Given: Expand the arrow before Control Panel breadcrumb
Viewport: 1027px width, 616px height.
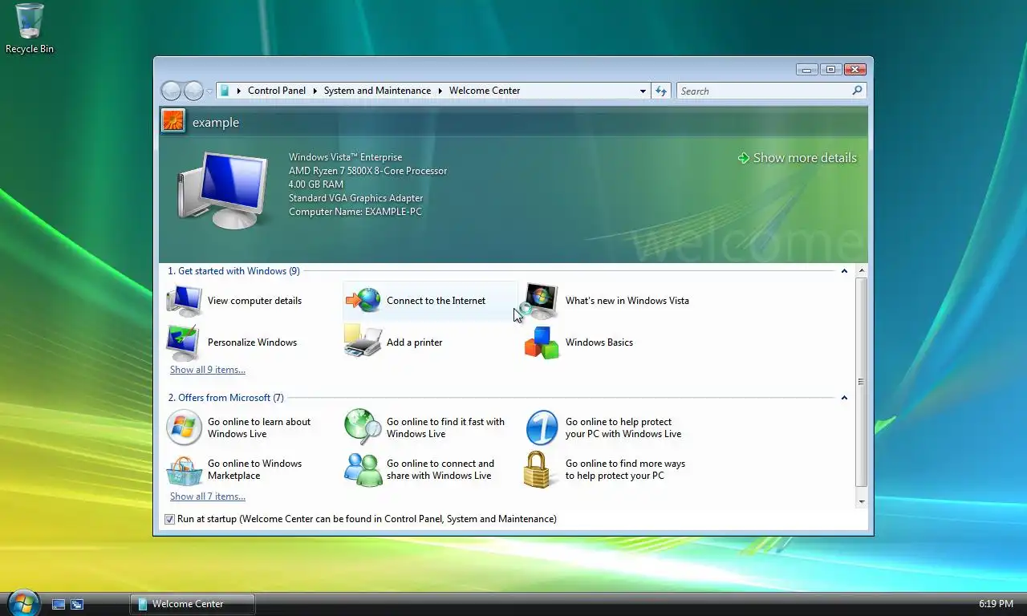Looking at the screenshot, I should 239,91.
